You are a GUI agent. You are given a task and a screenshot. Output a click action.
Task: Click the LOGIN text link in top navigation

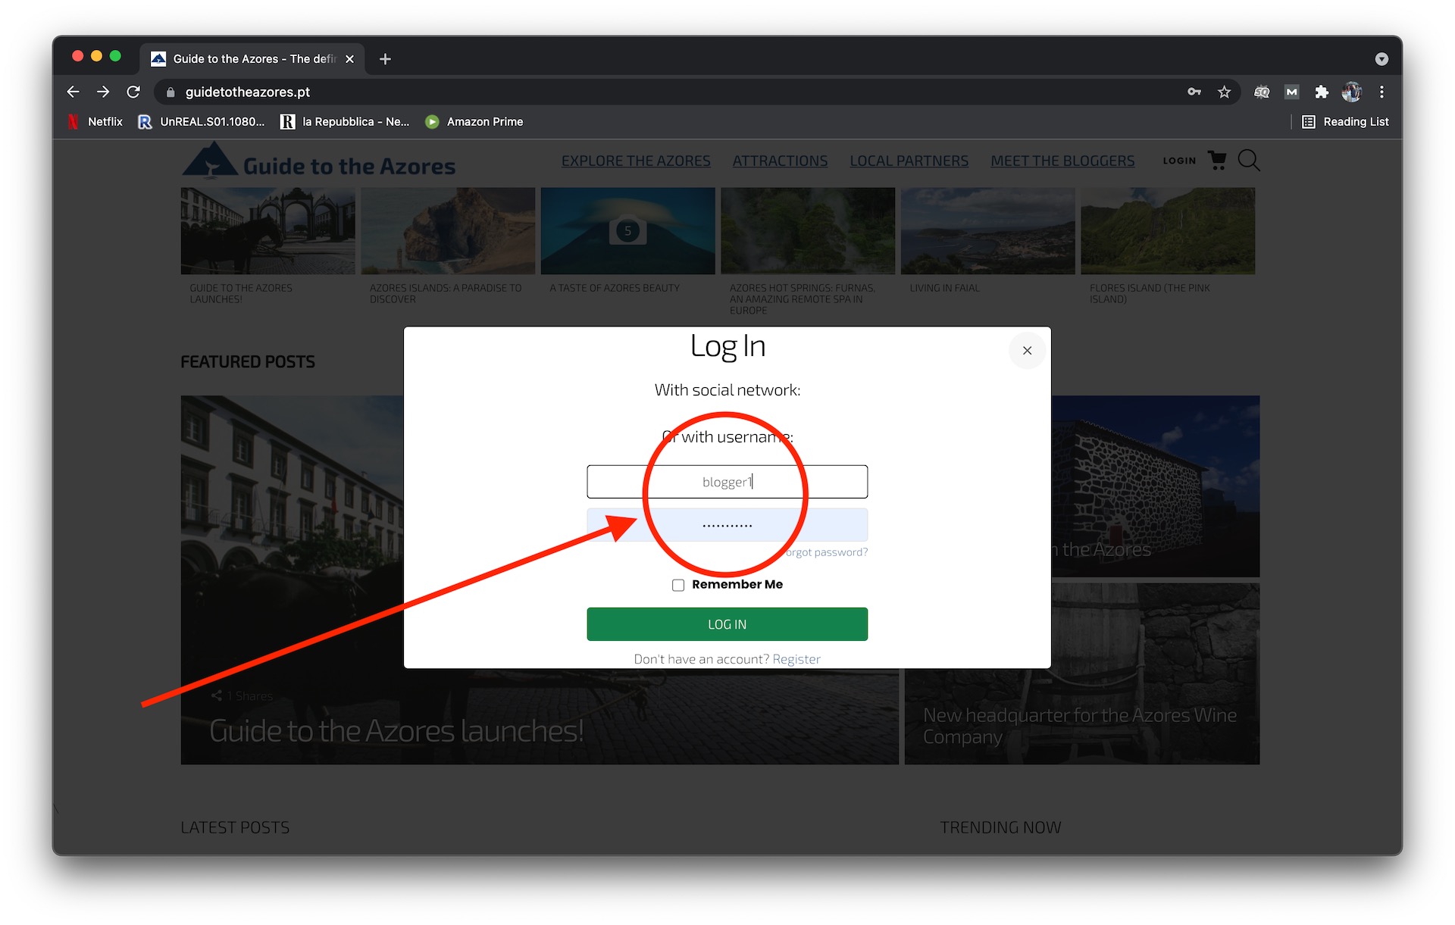(1178, 161)
